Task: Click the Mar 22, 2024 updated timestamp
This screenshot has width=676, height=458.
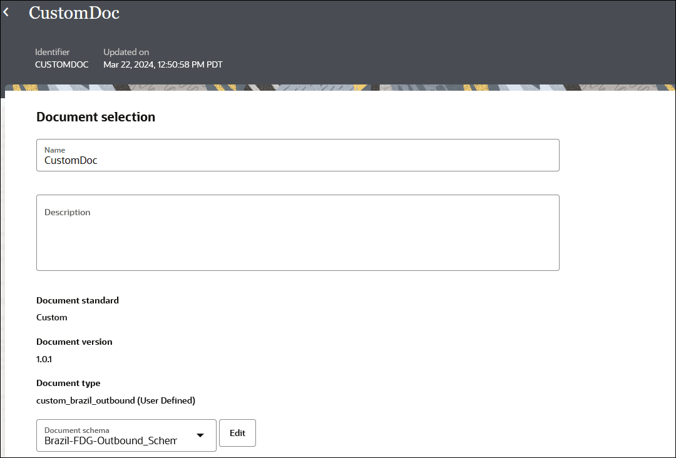Action: [163, 64]
